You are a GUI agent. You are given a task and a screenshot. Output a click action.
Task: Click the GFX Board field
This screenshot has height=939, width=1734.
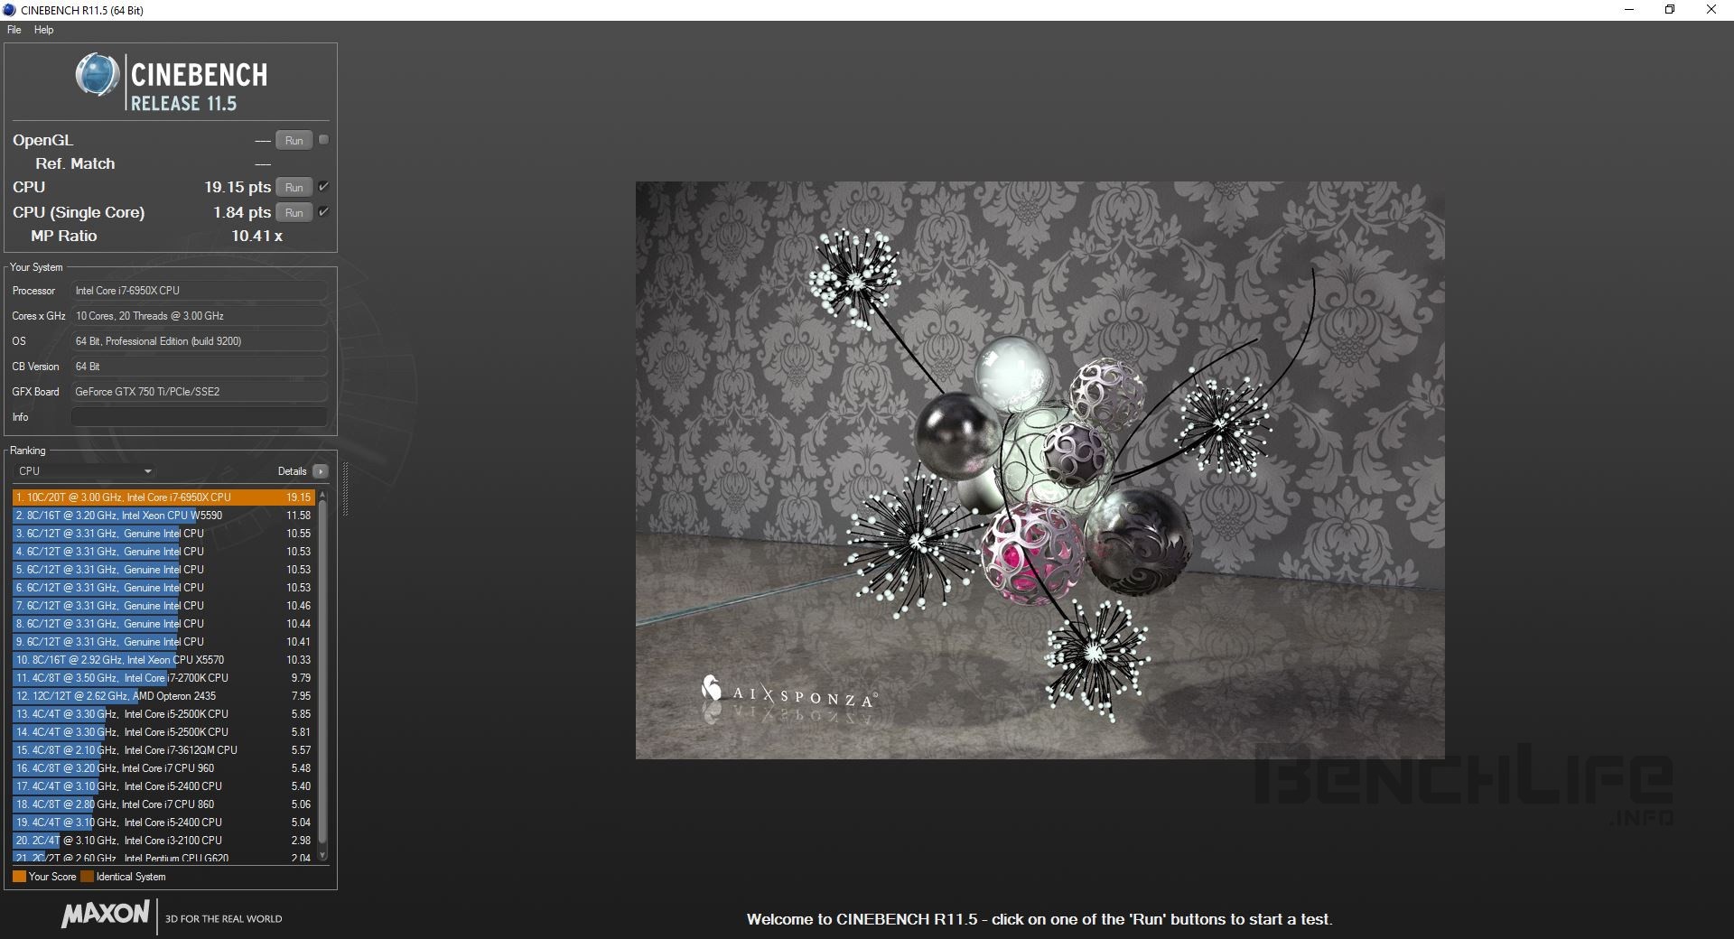pyautogui.click(x=199, y=392)
